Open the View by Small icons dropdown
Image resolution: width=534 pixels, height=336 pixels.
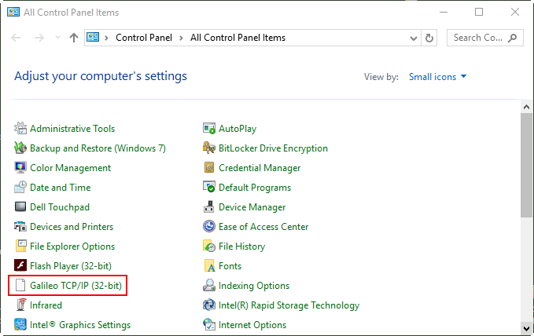[x=437, y=77]
